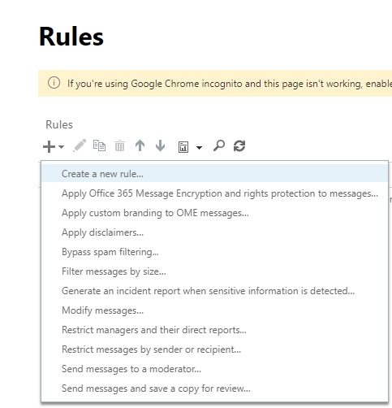Click the trash can delete icon

(x=119, y=145)
